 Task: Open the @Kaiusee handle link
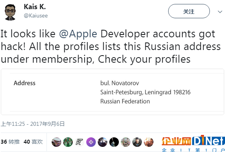click(36, 15)
